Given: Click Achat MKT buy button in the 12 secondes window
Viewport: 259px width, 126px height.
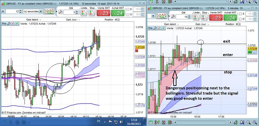Looking at the screenshot, I should point(118,13).
